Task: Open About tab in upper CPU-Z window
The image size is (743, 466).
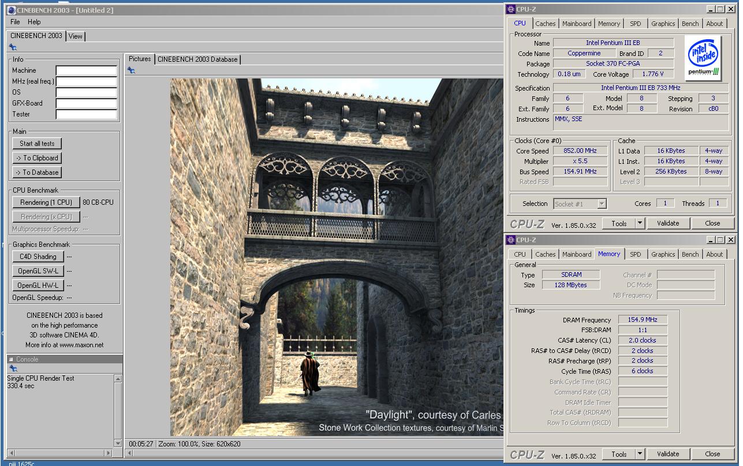Action: [715, 24]
